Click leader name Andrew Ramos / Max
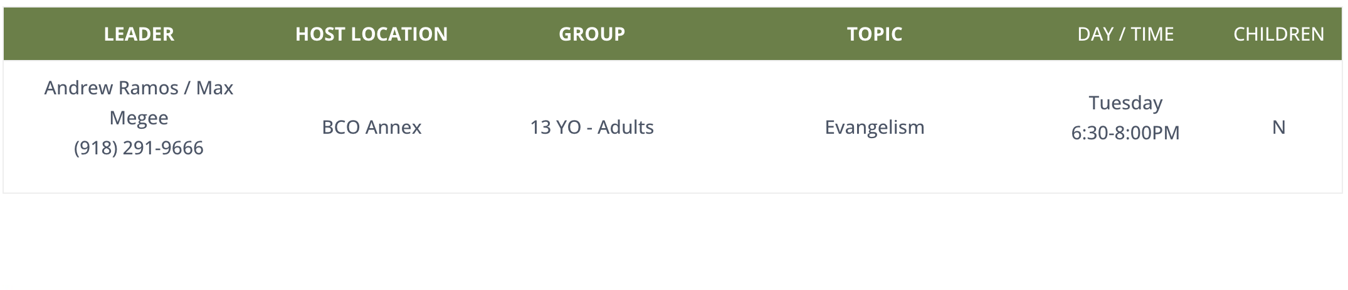This screenshot has width=1348, height=290. click(139, 88)
